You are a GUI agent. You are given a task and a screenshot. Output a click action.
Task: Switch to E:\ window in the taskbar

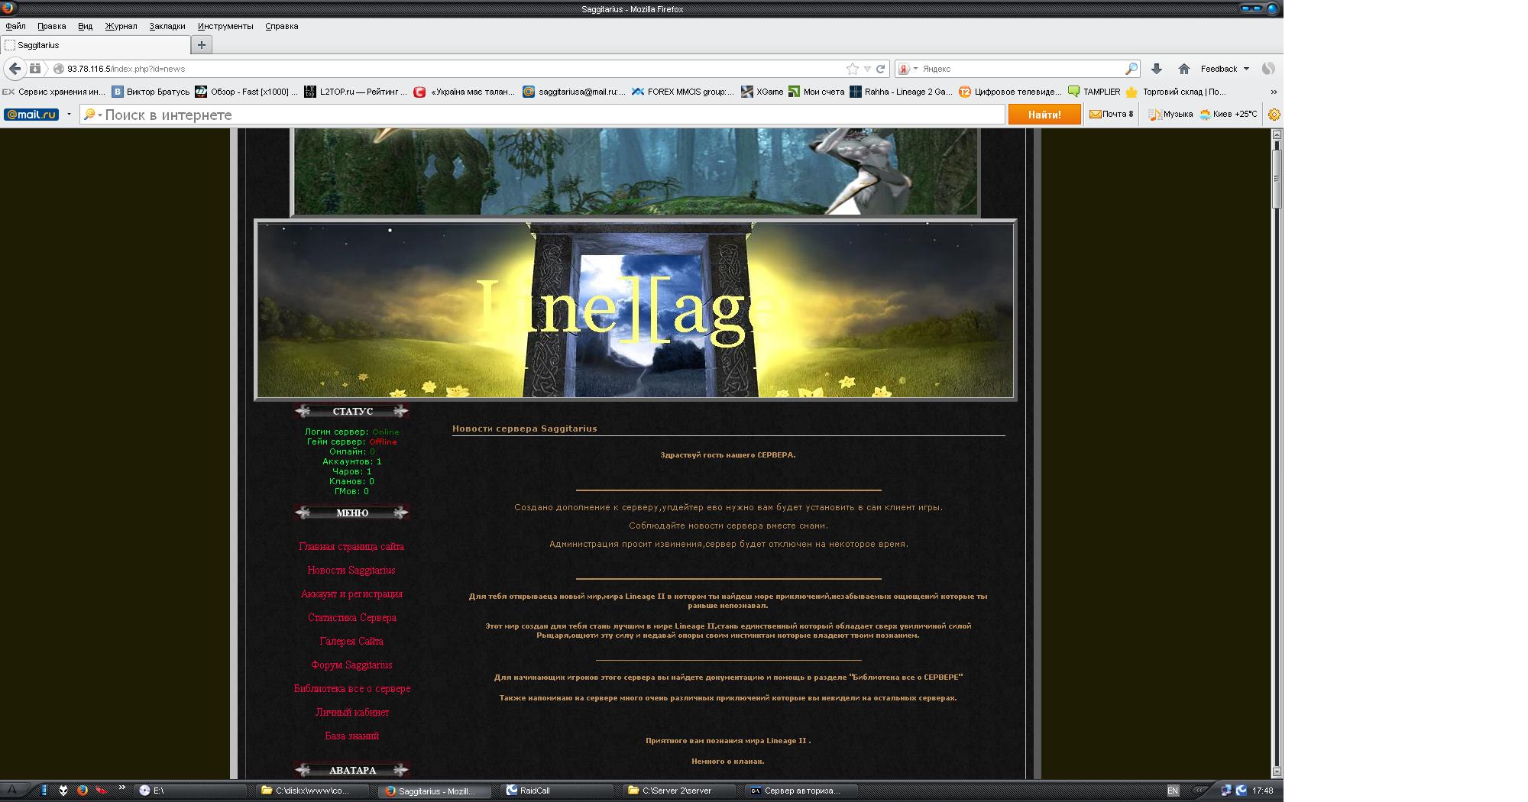click(192, 791)
